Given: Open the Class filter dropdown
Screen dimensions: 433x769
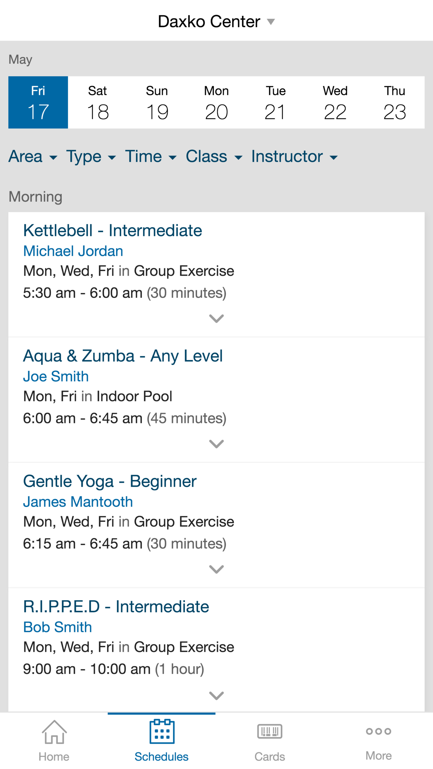Looking at the screenshot, I should (x=214, y=156).
